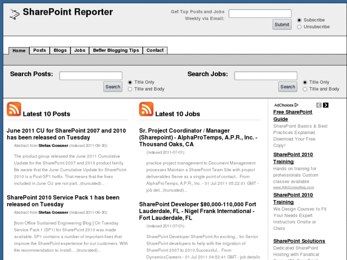Click the Latest 10 Jobs heading
Image resolution: width=347 pixels, height=260 pixels.
tap(178, 114)
